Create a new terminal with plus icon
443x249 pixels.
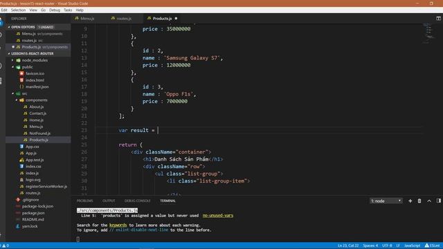[x=410, y=201]
